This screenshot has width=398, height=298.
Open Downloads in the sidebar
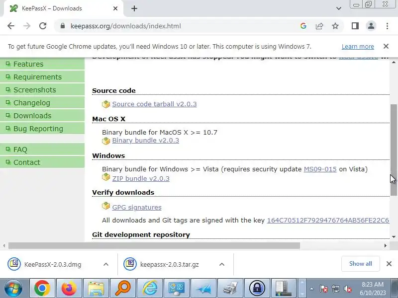pyautogui.click(x=42, y=116)
